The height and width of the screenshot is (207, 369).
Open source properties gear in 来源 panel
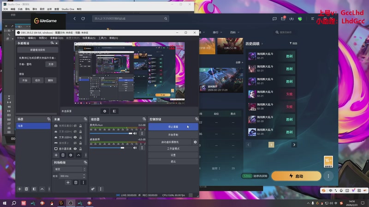tap(71, 155)
